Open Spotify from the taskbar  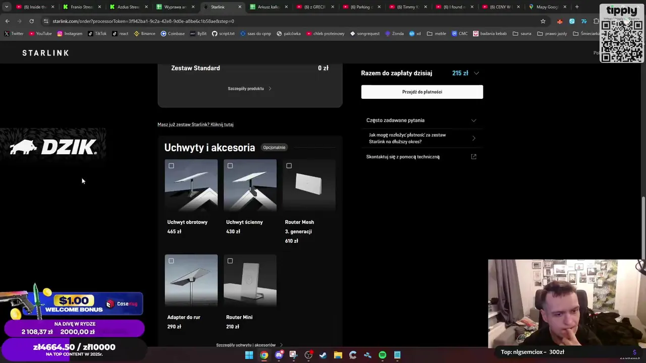(x=383, y=355)
